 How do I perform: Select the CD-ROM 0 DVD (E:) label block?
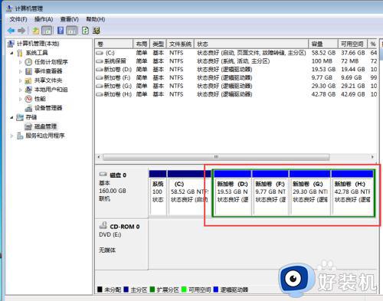point(122,244)
